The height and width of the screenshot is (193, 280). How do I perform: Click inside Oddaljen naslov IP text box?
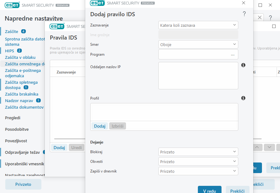[x=198, y=76]
